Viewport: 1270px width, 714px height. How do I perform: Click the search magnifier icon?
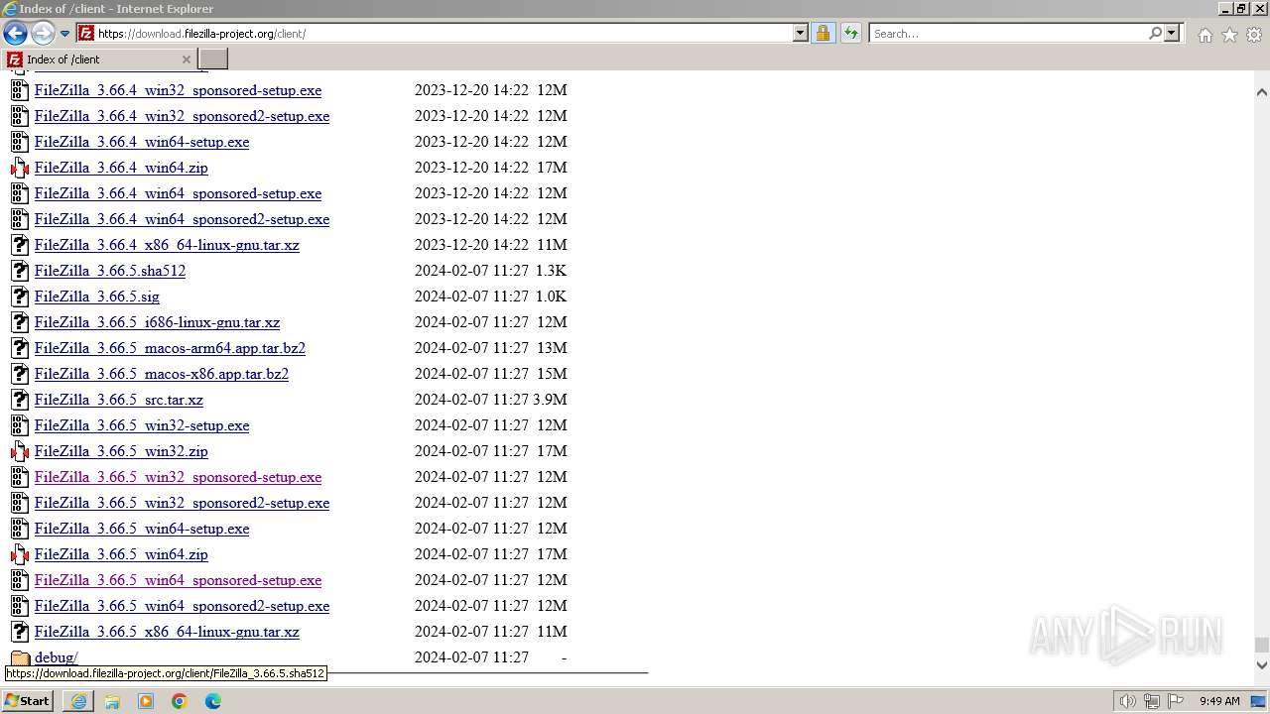pos(1155,34)
